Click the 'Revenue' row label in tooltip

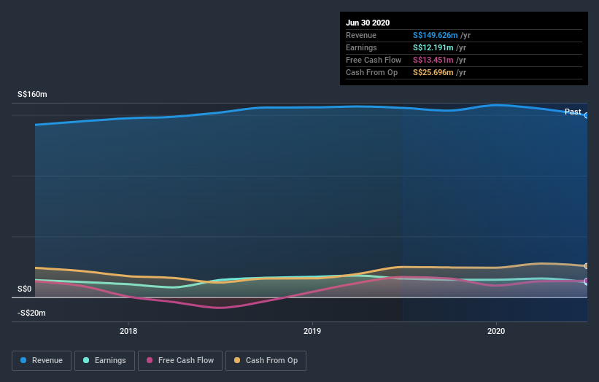pyautogui.click(x=361, y=35)
